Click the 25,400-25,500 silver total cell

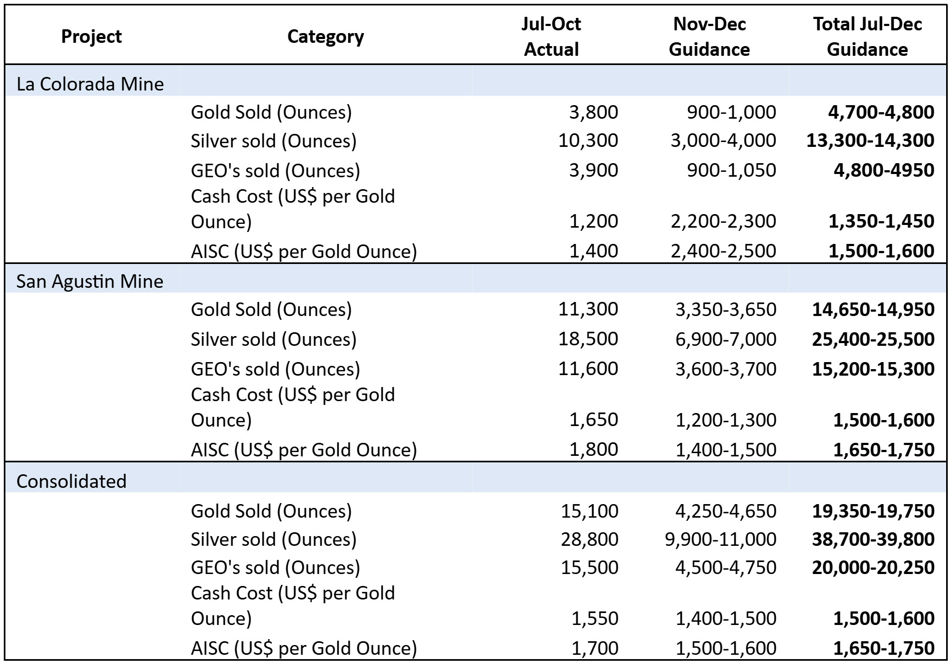pyautogui.click(x=873, y=339)
